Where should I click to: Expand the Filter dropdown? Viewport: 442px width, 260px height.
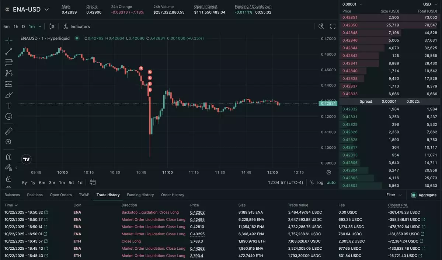point(394,195)
